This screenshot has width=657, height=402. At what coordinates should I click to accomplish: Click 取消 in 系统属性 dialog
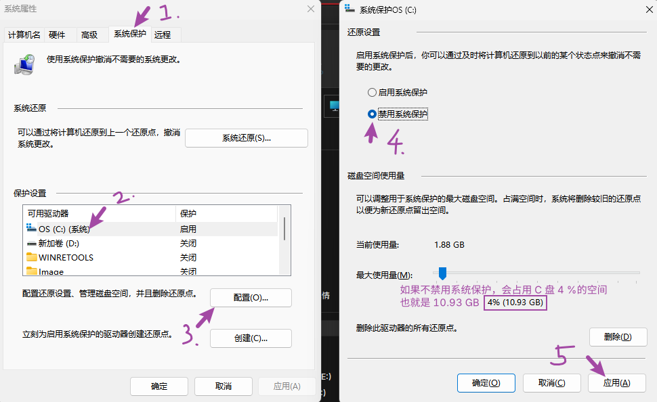pos(224,386)
